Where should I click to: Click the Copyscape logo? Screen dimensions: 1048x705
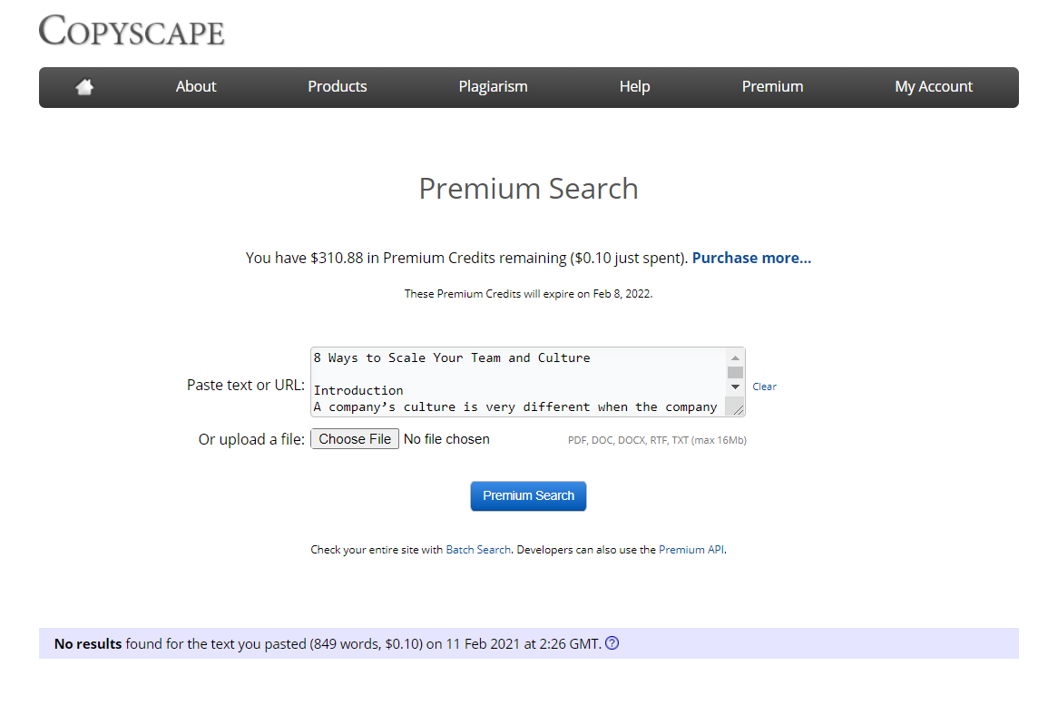[x=132, y=31]
